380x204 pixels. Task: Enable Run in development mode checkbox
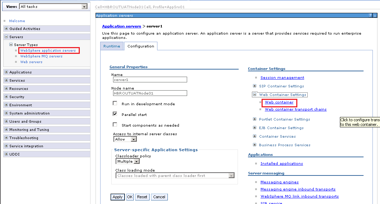click(115, 103)
